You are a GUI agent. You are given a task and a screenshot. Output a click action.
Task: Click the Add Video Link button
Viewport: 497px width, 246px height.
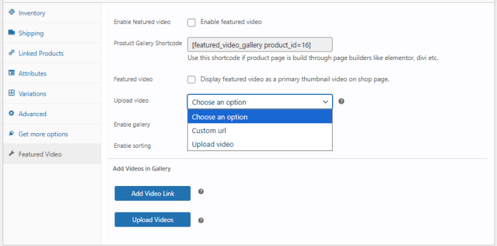pyautogui.click(x=153, y=193)
